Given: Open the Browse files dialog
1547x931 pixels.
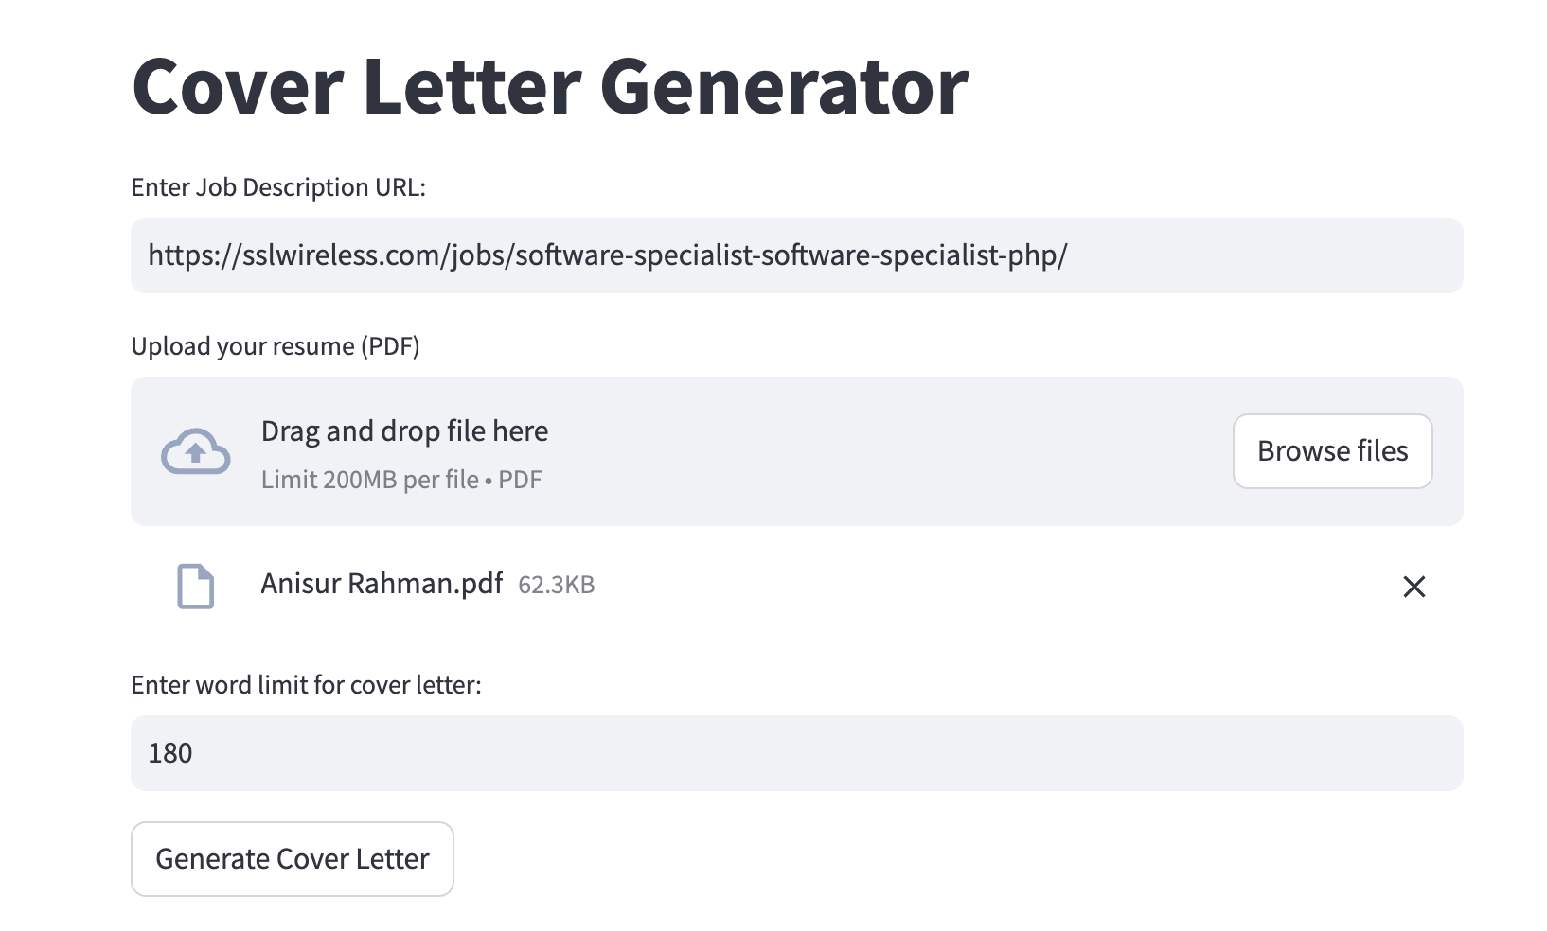Looking at the screenshot, I should 1332,451.
